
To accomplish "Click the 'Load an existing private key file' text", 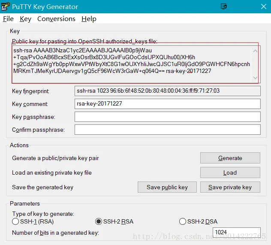I will point(52,172).
